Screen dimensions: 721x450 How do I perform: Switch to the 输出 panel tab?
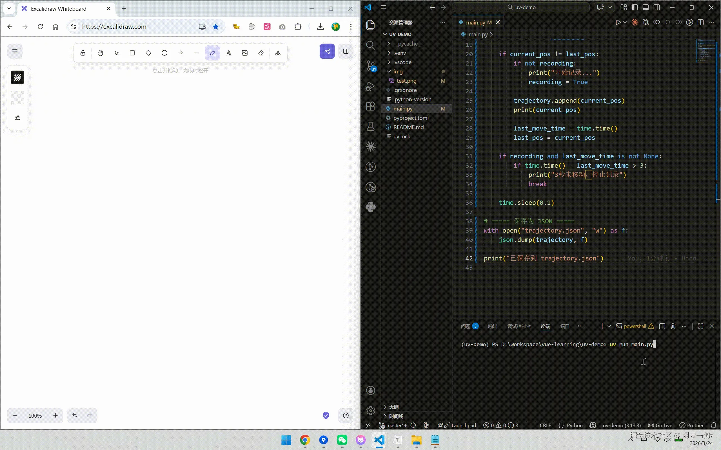[493, 326]
